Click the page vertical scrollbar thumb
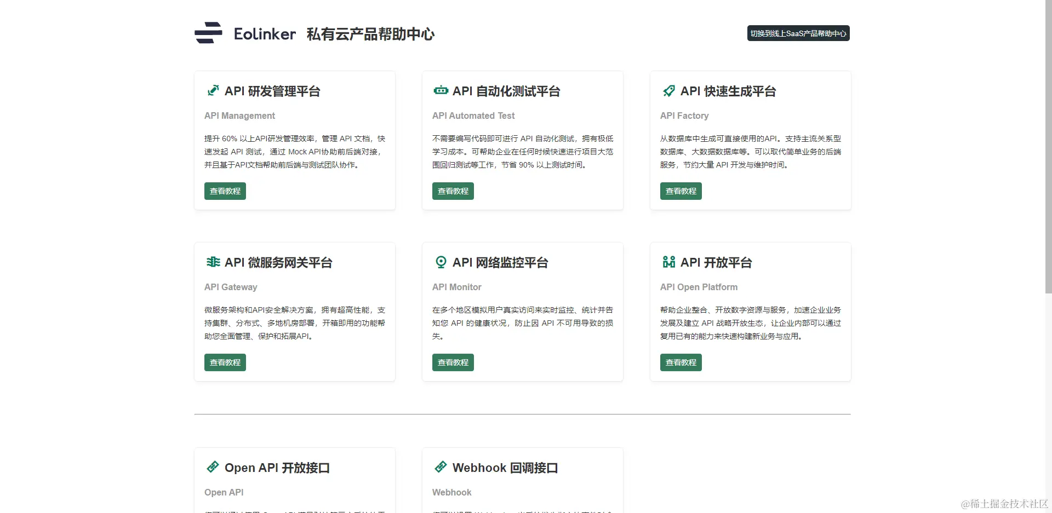Image resolution: width=1052 pixels, height=513 pixels. click(x=1048, y=147)
